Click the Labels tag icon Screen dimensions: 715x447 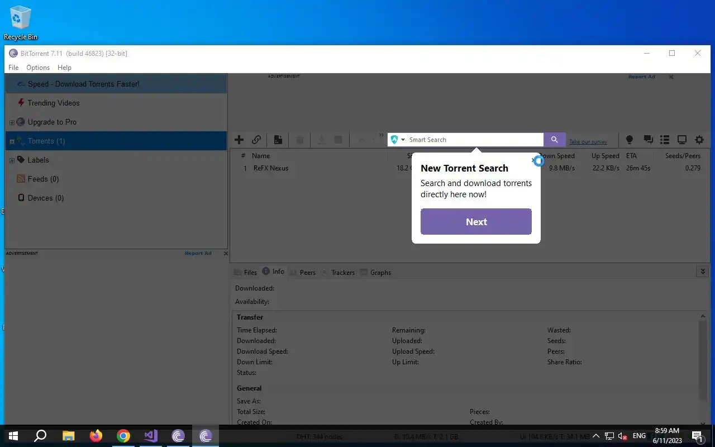coord(21,160)
